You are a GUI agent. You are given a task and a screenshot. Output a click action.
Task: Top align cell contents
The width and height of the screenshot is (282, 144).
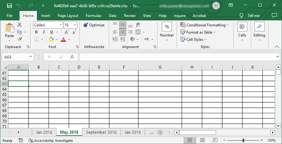[x=115, y=24]
